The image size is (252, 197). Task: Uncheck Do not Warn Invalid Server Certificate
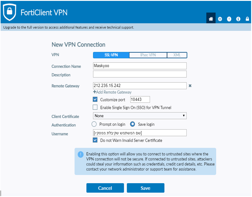(x=95, y=140)
